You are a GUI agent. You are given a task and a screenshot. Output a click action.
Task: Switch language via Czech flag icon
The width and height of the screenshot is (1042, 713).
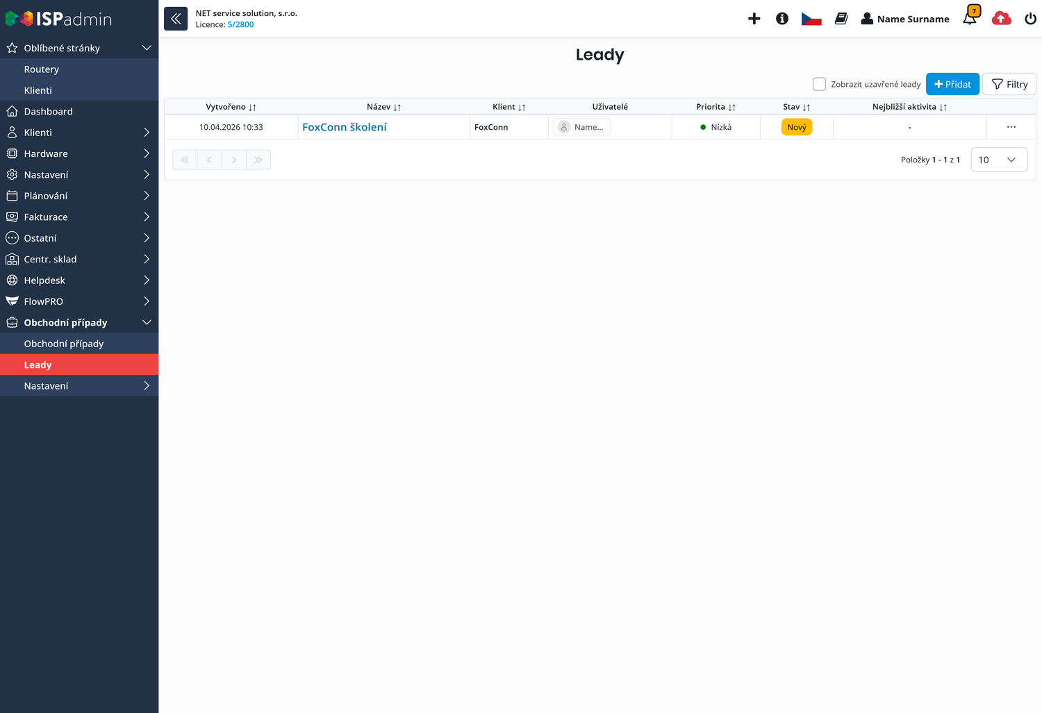point(811,19)
